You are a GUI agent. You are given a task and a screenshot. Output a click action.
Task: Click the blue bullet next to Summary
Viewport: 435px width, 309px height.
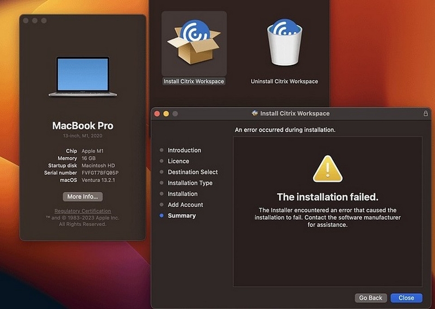click(x=161, y=215)
